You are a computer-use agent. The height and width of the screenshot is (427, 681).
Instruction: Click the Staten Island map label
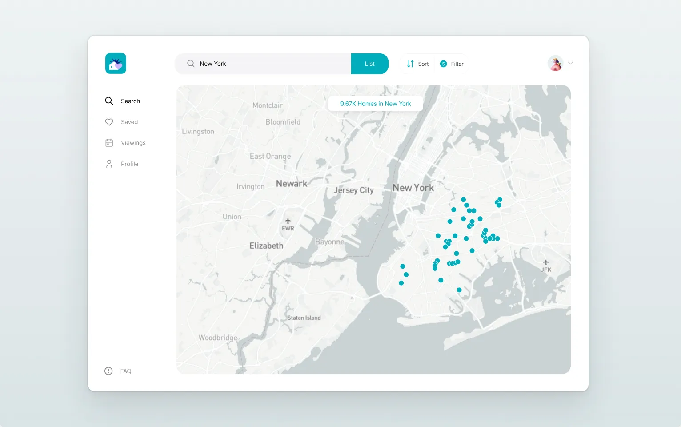(304, 318)
